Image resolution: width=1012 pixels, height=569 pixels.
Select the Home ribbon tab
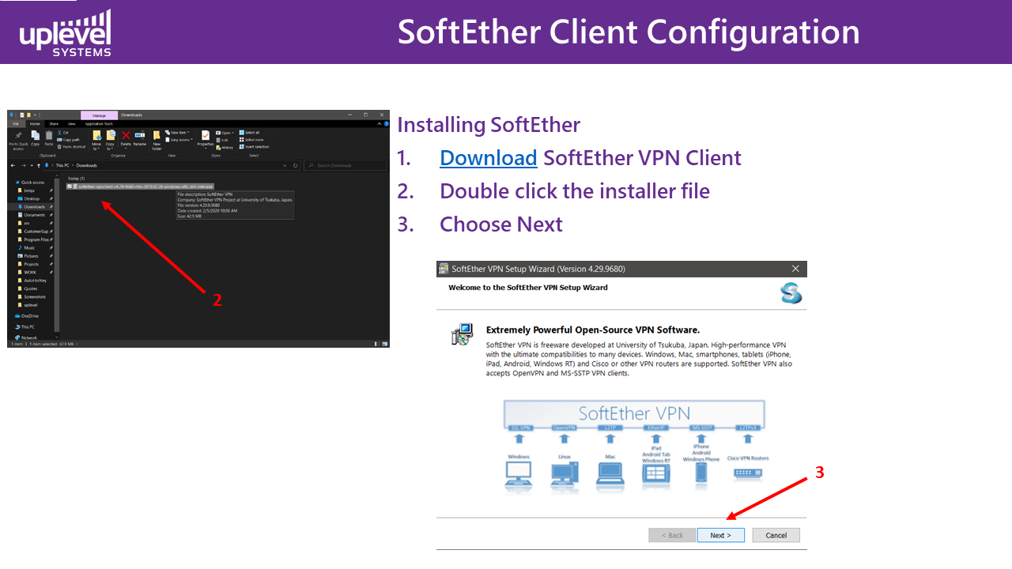(x=35, y=123)
